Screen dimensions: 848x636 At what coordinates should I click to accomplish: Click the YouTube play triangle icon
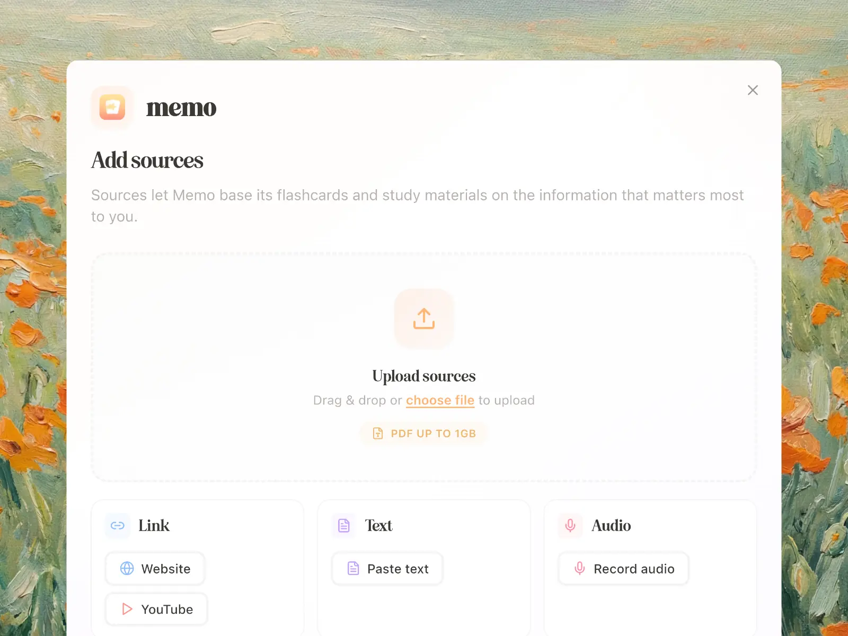pos(127,609)
